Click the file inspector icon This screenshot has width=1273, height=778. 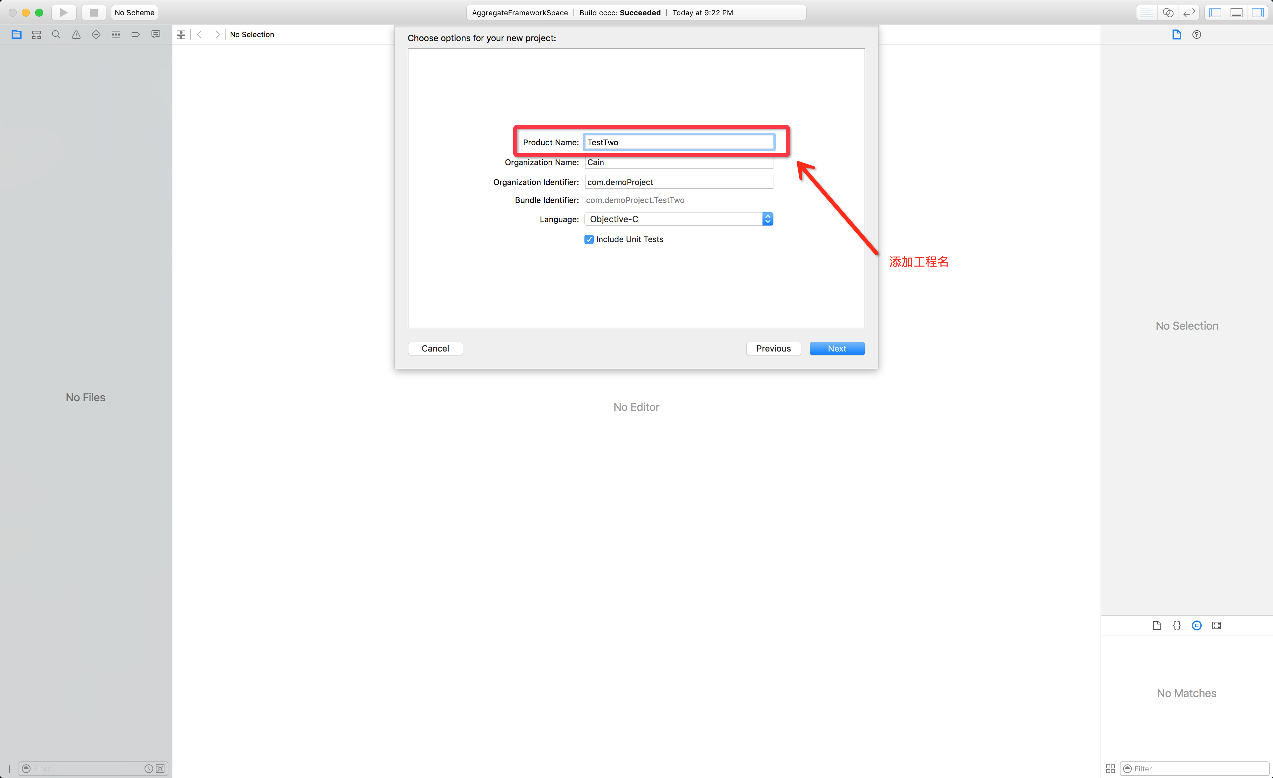click(x=1177, y=34)
